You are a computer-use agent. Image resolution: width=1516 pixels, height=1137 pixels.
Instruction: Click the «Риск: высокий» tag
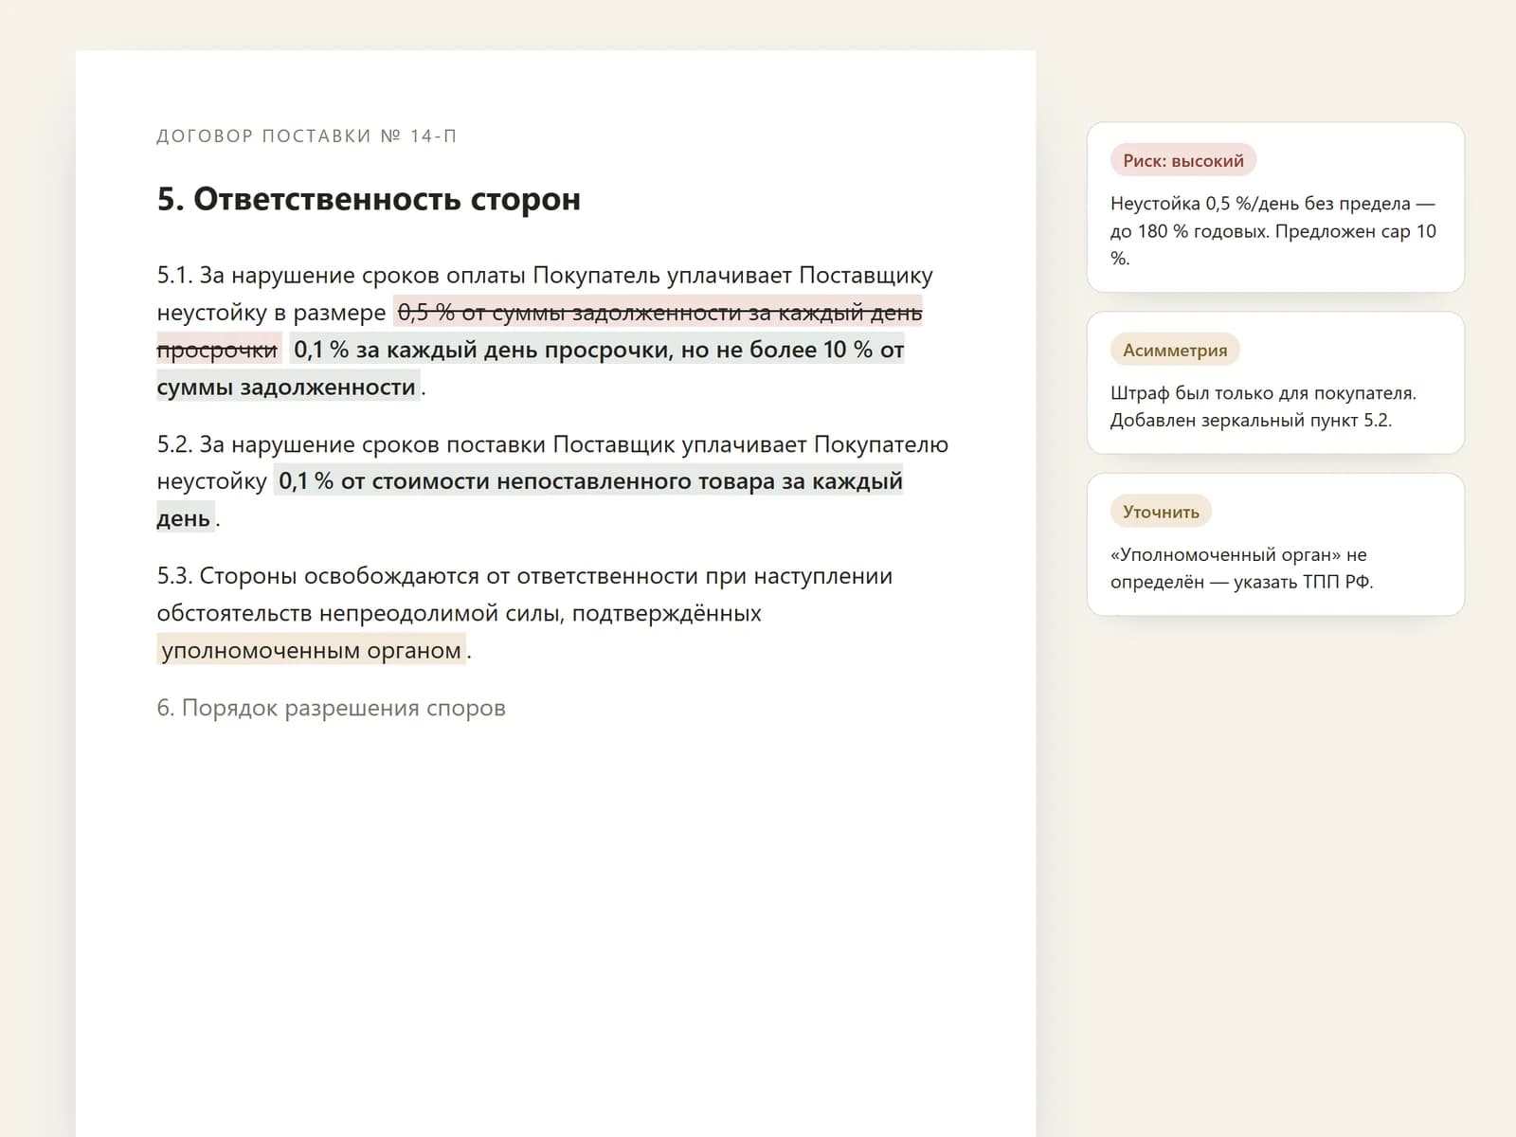coord(1183,160)
